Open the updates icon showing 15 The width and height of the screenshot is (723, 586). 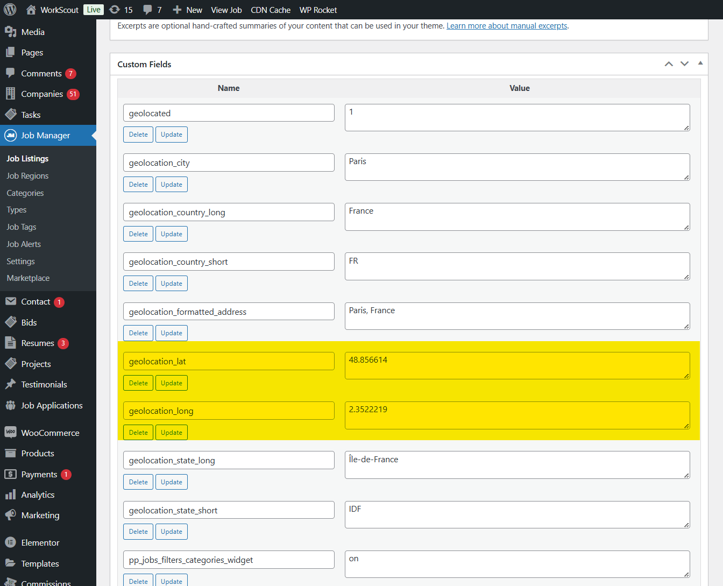(x=115, y=10)
